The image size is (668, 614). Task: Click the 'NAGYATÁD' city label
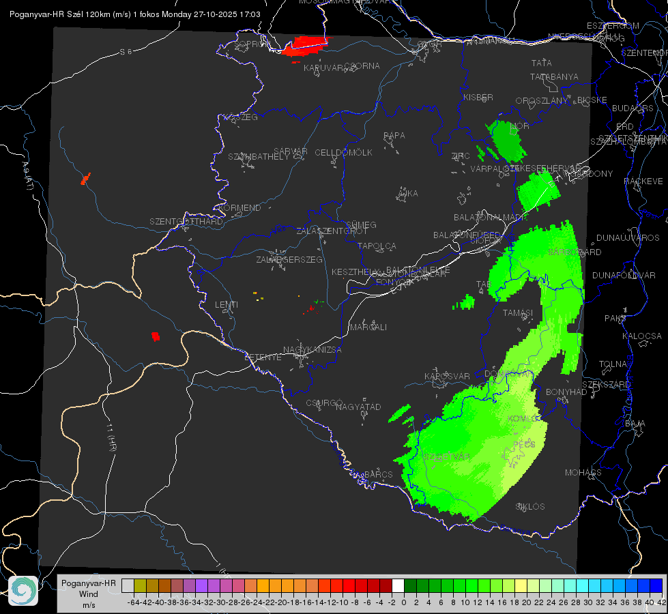tap(358, 407)
